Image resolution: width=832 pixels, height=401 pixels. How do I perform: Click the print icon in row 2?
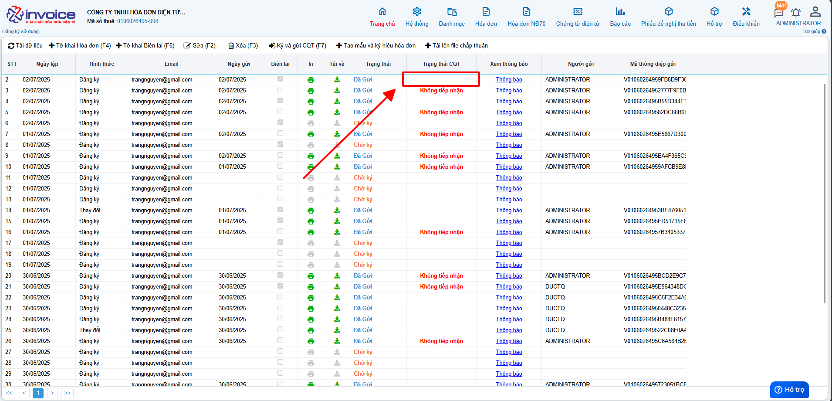click(x=311, y=80)
